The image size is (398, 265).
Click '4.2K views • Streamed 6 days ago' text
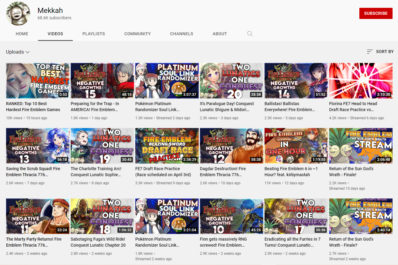tap(357, 118)
